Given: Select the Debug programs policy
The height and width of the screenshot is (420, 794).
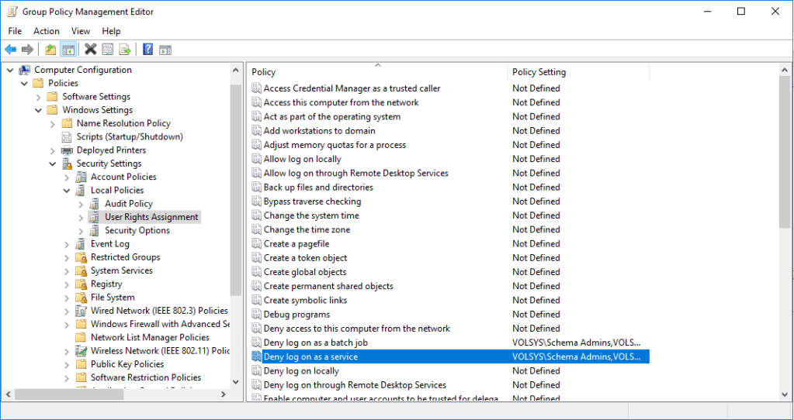Looking at the screenshot, I should click(x=296, y=315).
